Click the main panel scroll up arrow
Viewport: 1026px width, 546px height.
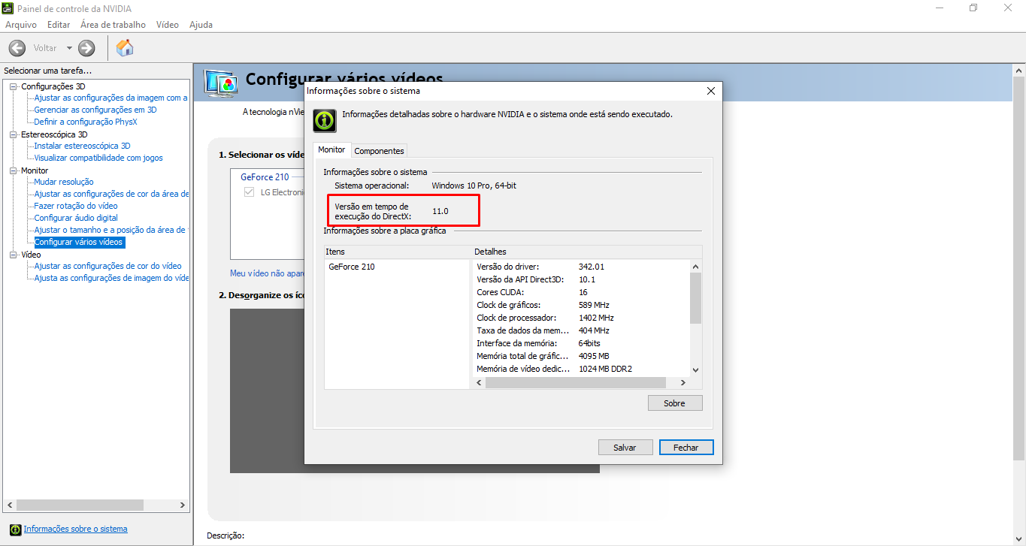[x=1019, y=70]
